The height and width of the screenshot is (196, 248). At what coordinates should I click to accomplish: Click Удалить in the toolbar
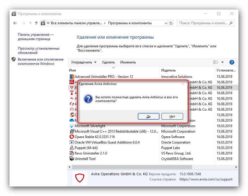(x=108, y=62)
